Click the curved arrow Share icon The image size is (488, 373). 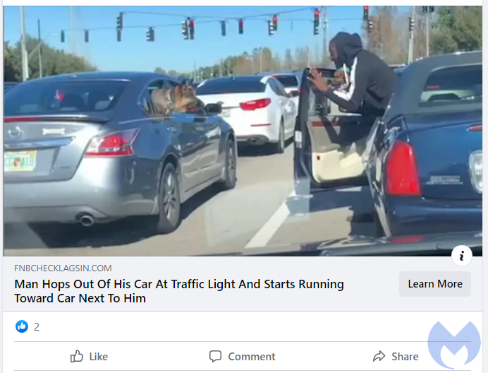[379, 356]
